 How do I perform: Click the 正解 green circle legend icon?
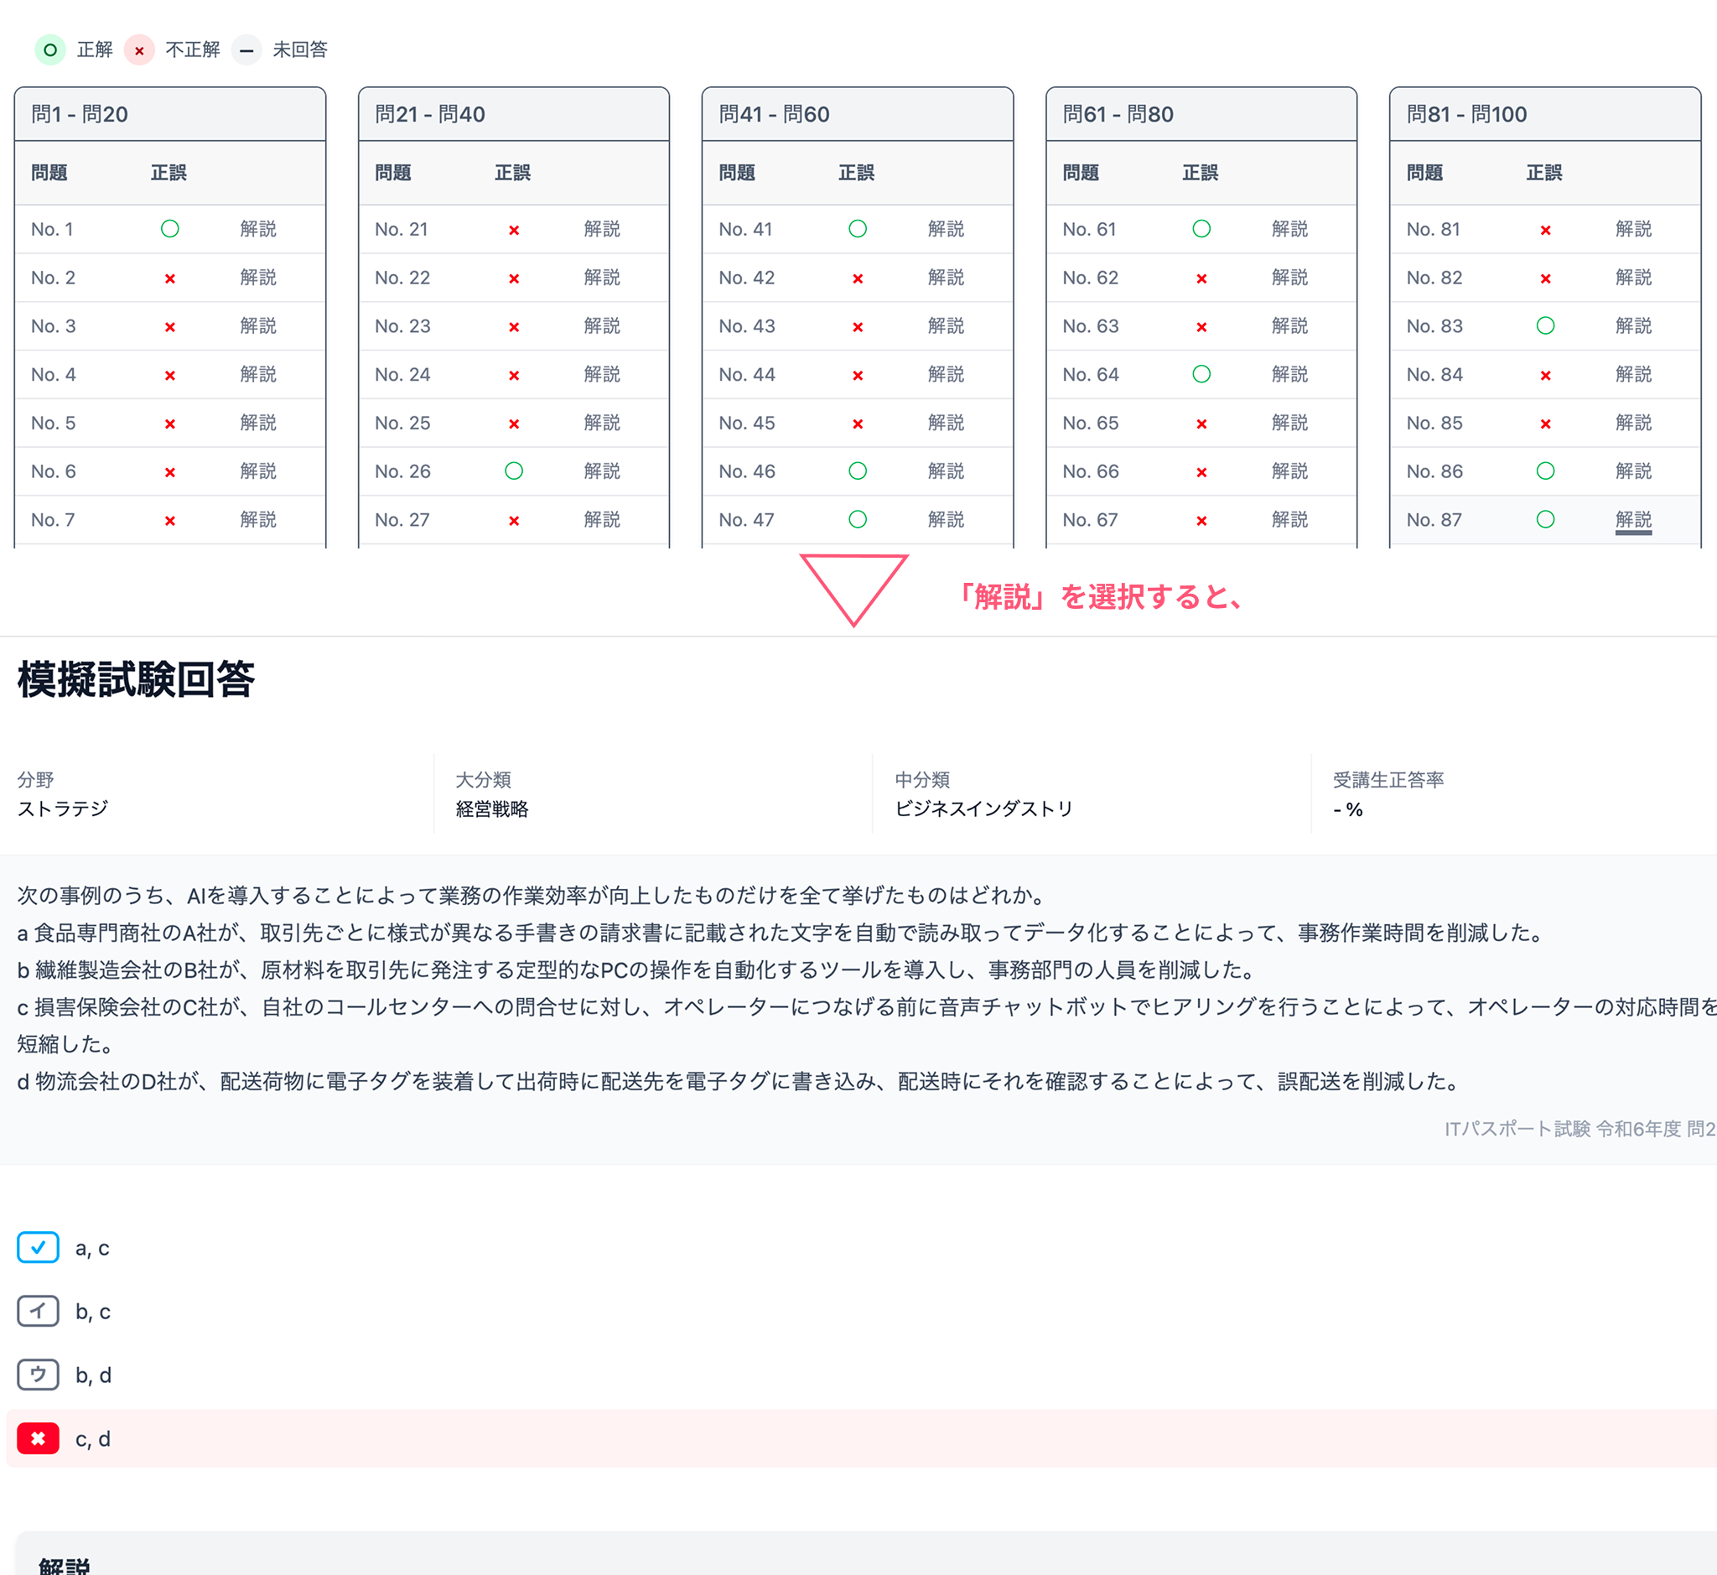[x=50, y=50]
